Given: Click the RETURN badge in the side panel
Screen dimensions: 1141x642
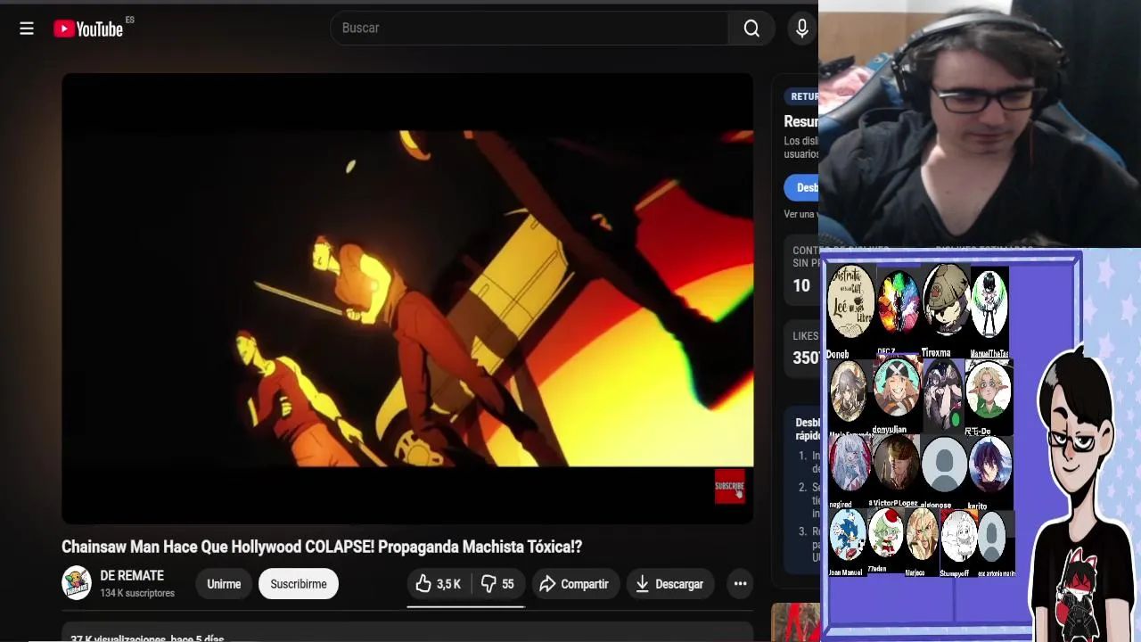Looking at the screenshot, I should pos(802,96).
